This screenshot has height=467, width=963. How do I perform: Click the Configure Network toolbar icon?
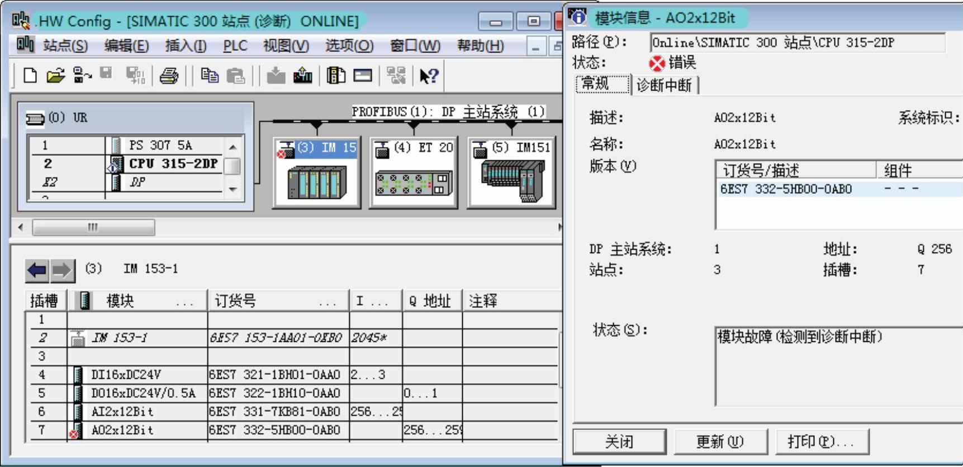coord(396,75)
